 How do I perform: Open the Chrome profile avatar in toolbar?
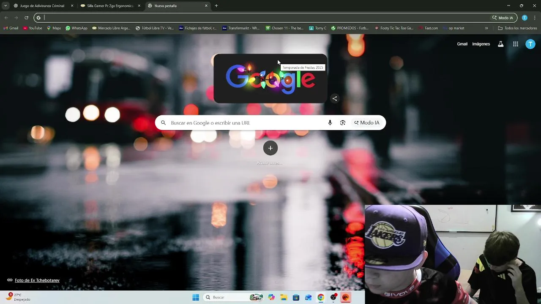(x=525, y=18)
